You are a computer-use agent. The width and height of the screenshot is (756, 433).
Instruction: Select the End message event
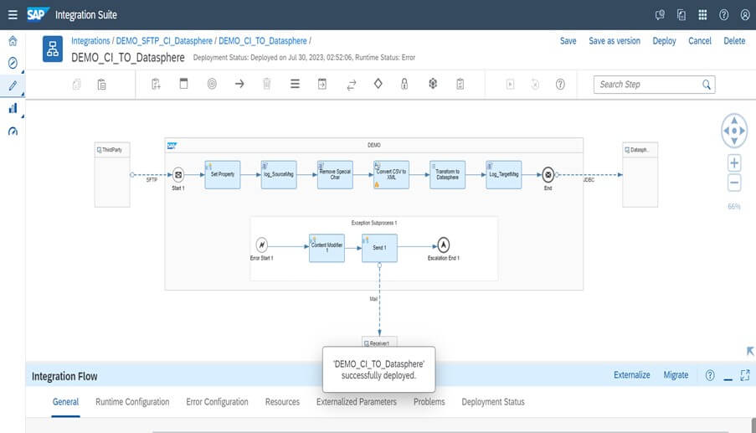548,174
